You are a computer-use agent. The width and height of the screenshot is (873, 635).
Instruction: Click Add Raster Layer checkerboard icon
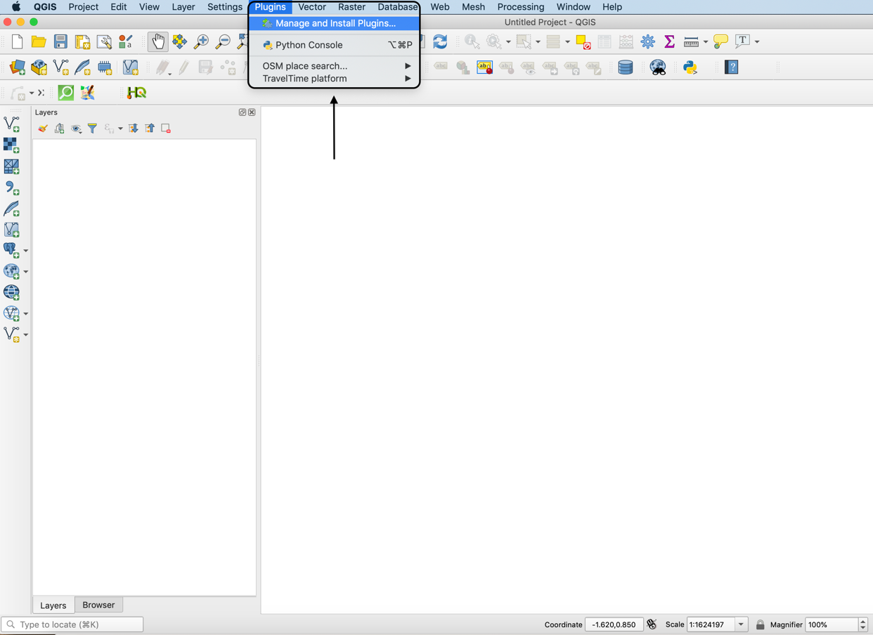pyautogui.click(x=11, y=145)
